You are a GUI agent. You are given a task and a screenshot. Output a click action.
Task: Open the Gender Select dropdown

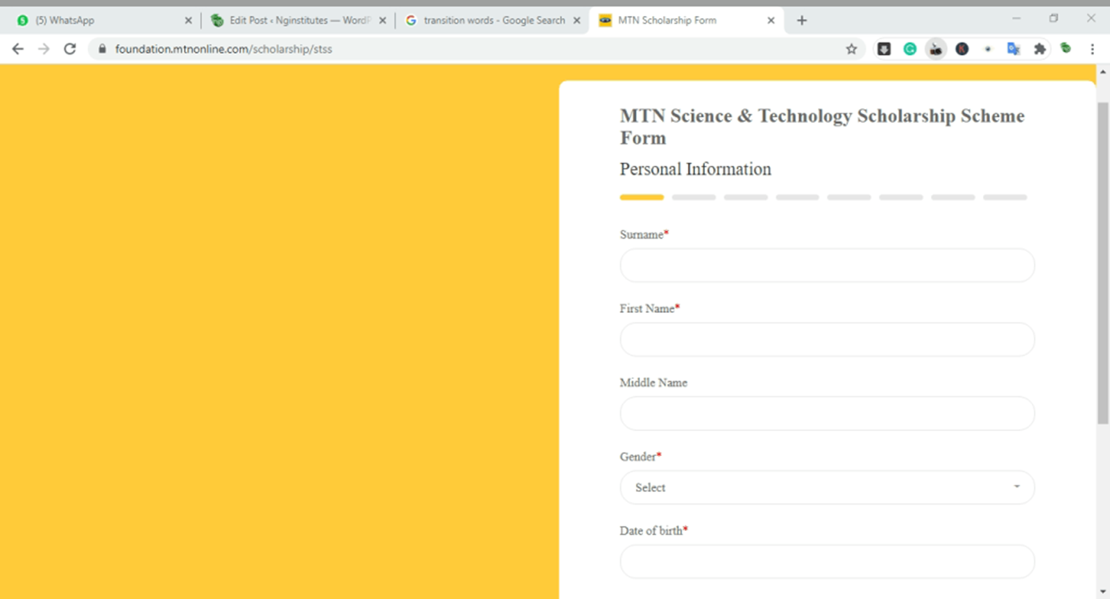[x=827, y=487]
